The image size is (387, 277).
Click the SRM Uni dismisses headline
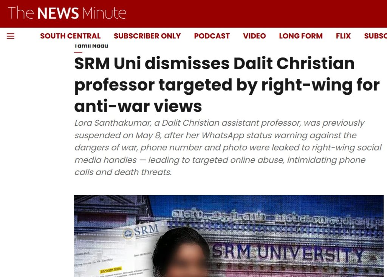click(227, 85)
